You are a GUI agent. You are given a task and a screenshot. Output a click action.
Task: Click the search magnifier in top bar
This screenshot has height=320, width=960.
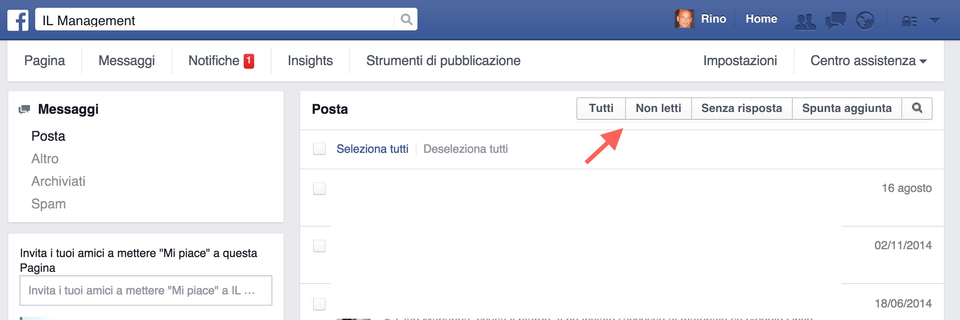point(406,20)
